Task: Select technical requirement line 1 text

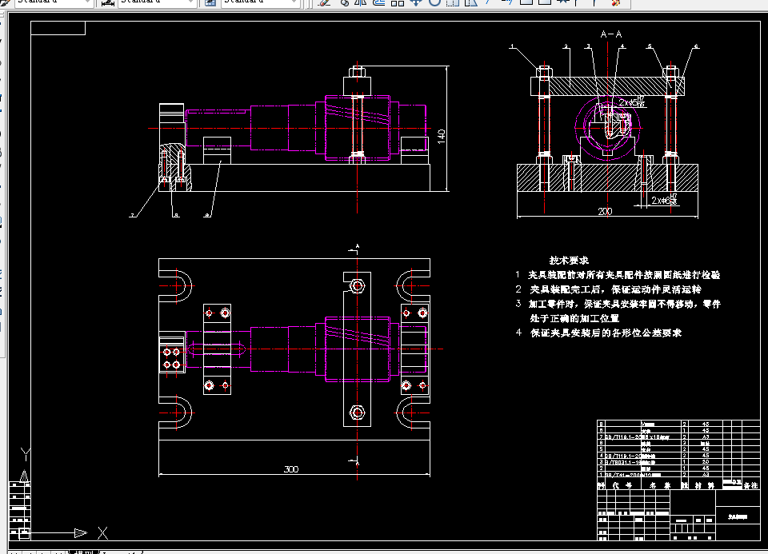Action: tap(618, 275)
